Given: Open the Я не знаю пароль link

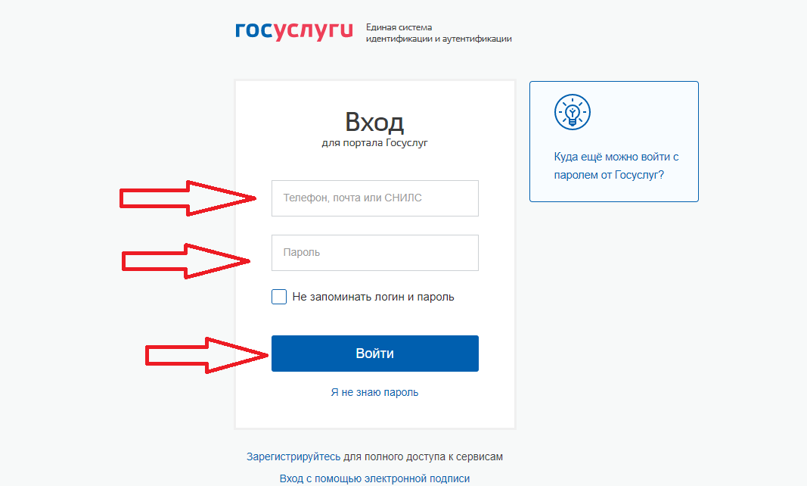Looking at the screenshot, I should 374,392.
